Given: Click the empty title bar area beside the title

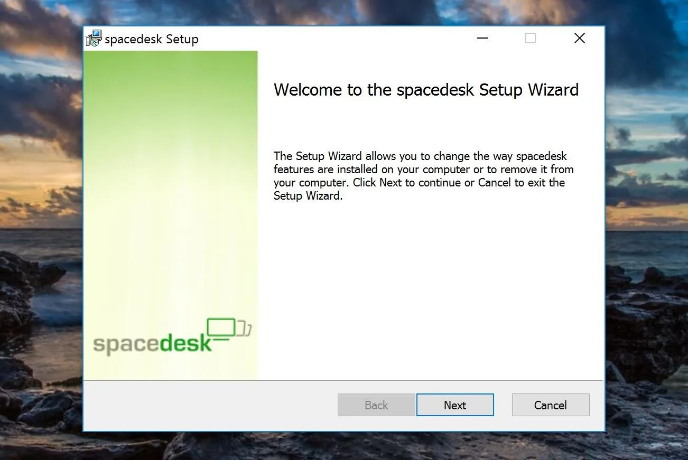Looking at the screenshot, I should click(x=333, y=39).
